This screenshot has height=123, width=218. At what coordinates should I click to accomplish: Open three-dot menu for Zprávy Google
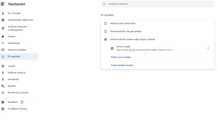208,48
